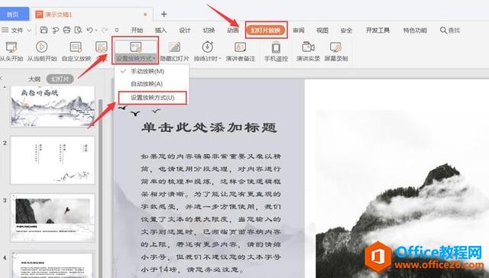The image size is (489, 278).
Task: Open the quick access toolbar customize arrow
Action: 117,31
